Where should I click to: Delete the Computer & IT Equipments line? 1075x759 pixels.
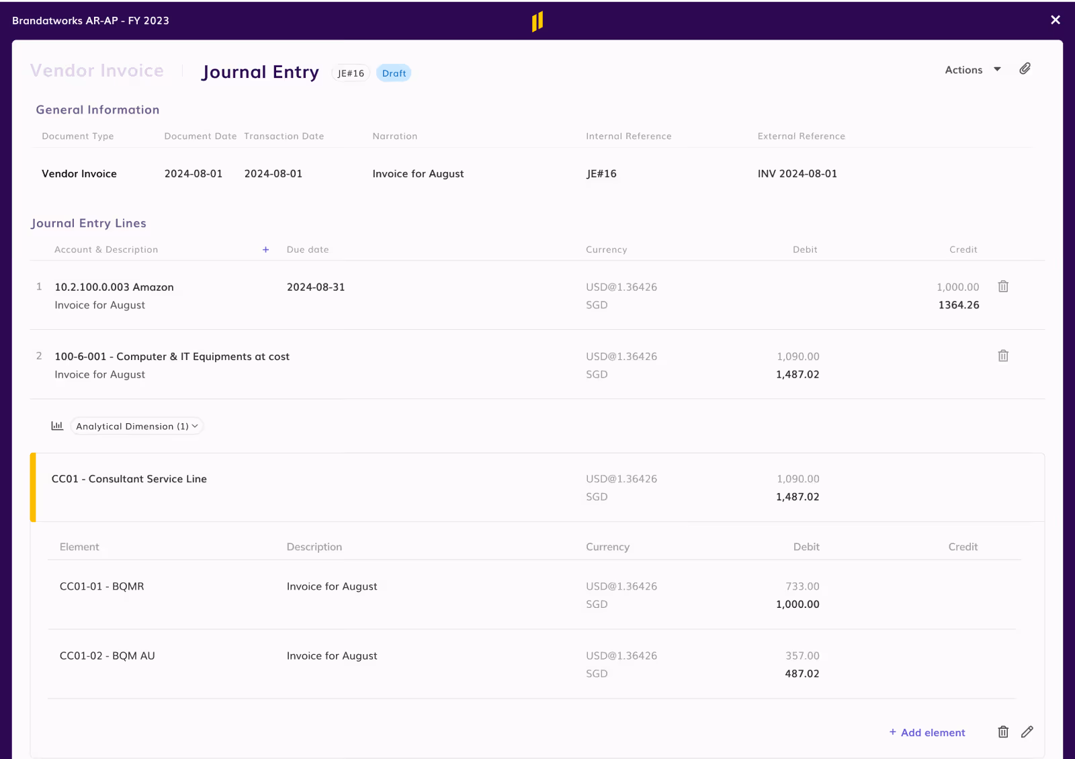coord(1003,356)
